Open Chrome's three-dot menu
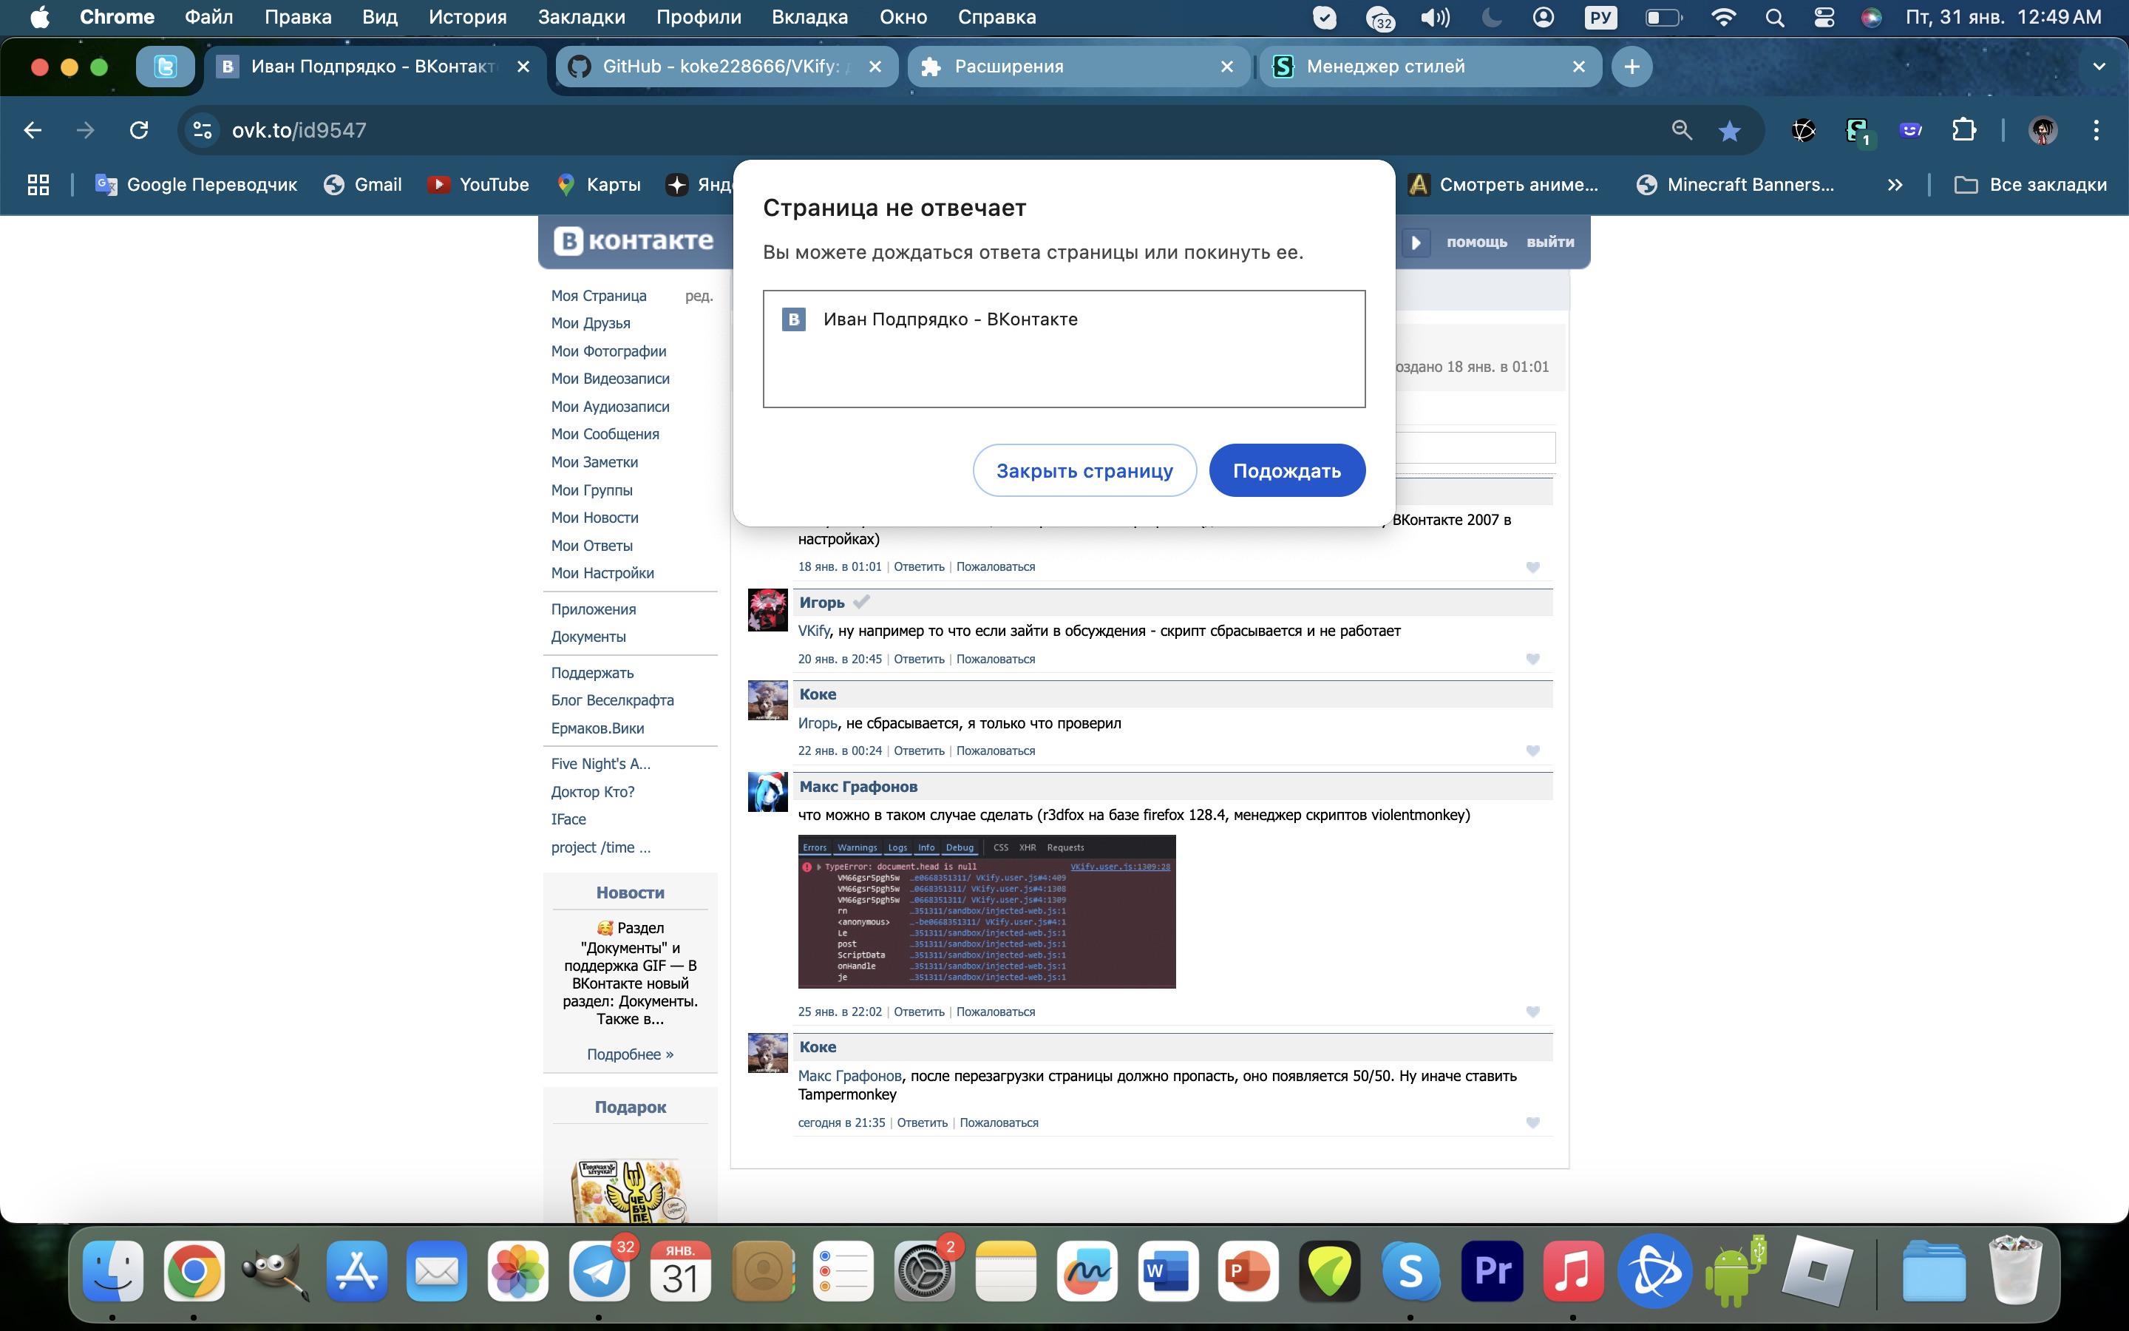2129x1331 pixels. coord(2096,130)
